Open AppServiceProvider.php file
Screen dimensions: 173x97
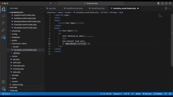coord(25,15)
